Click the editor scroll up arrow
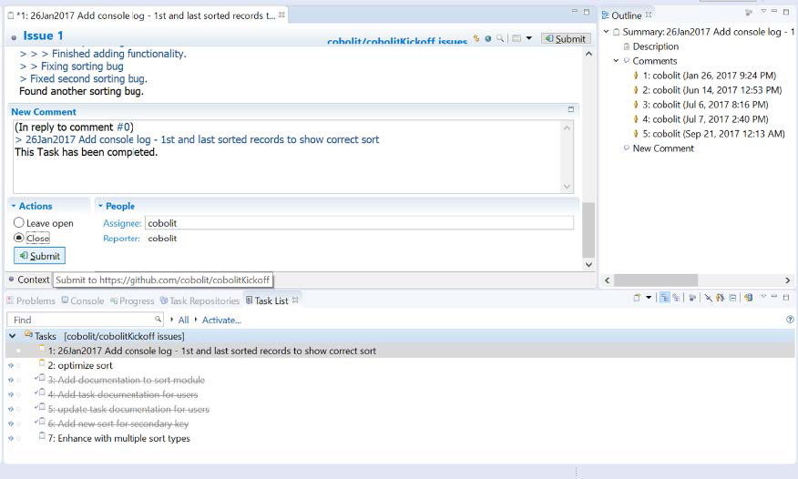 588,54
